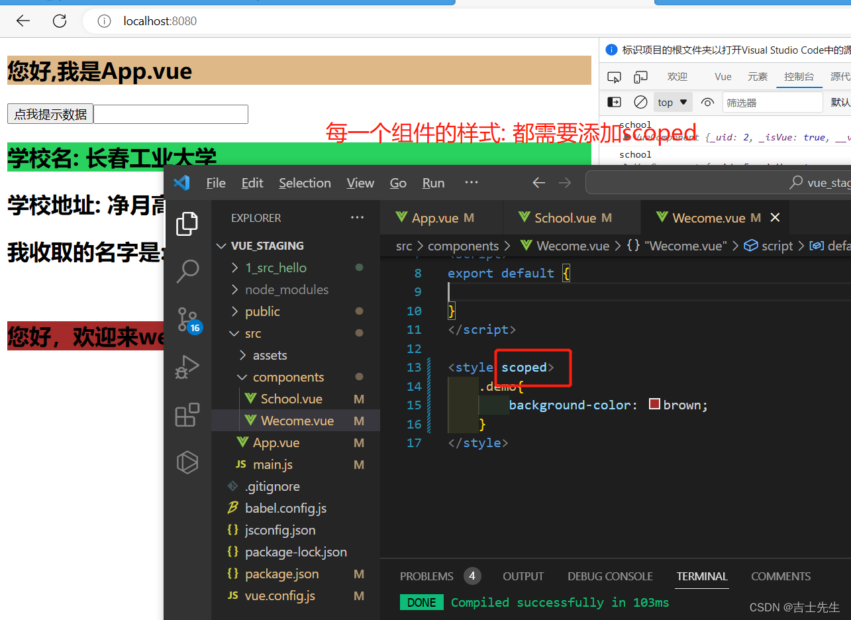851x620 pixels.
Task: Toggle DevTools console sidebar icon
Action: pyautogui.click(x=614, y=103)
